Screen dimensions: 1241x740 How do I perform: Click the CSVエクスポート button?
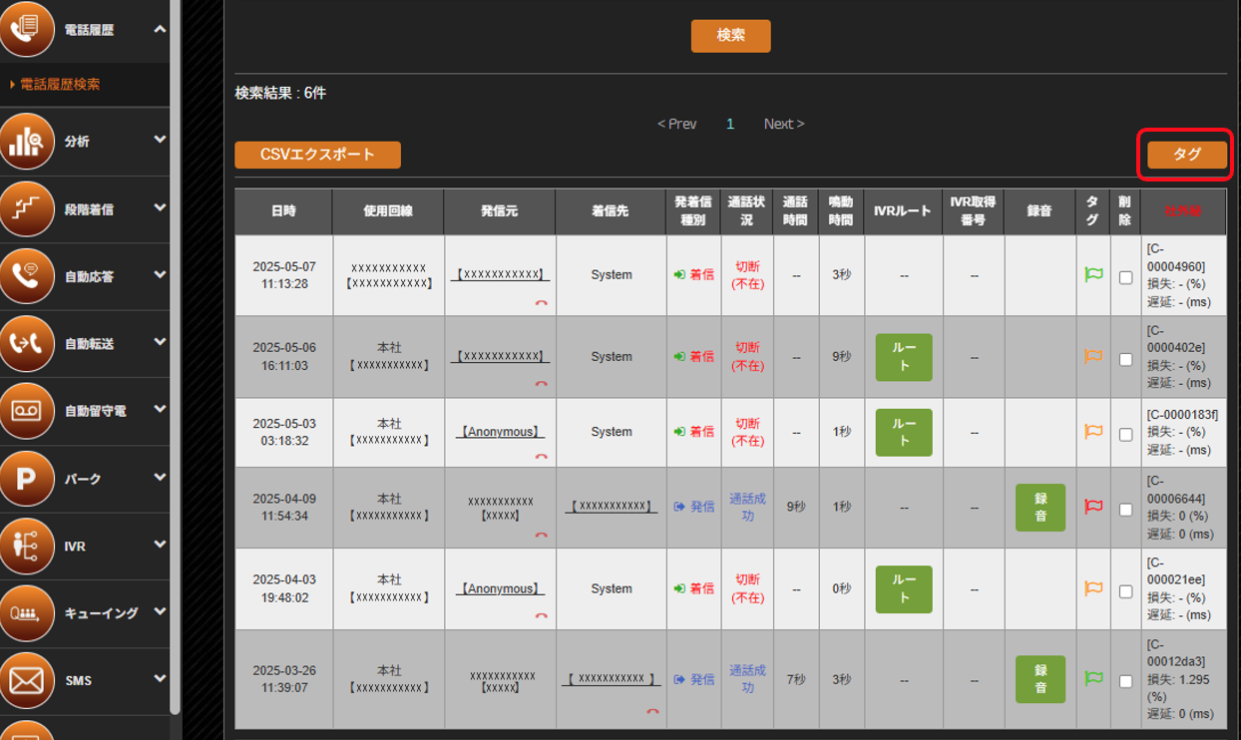pos(317,155)
